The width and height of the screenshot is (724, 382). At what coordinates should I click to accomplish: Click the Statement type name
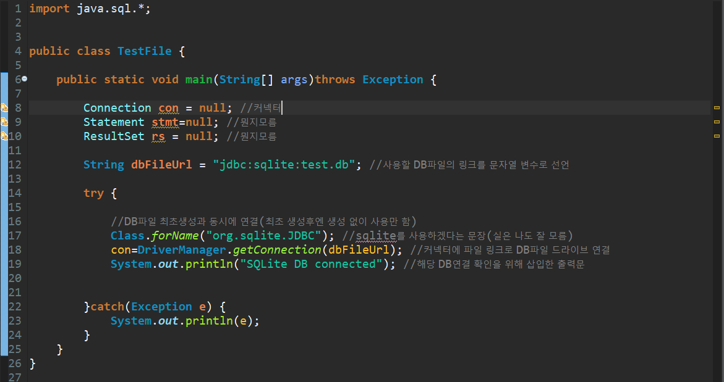[114, 122]
